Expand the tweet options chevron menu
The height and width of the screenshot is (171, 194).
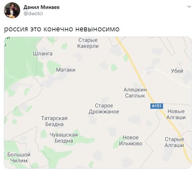[x=189, y=7]
